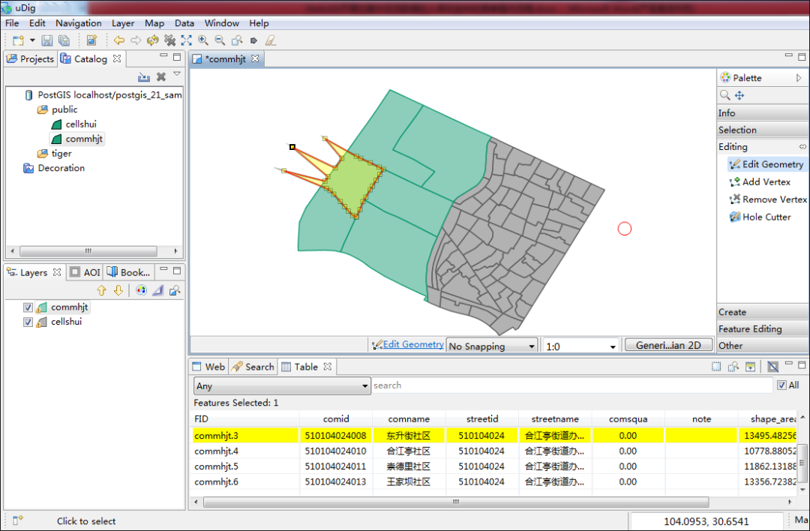This screenshot has width=810, height=531.
Task: Open the Catalog view menu triangle
Action: point(177,74)
